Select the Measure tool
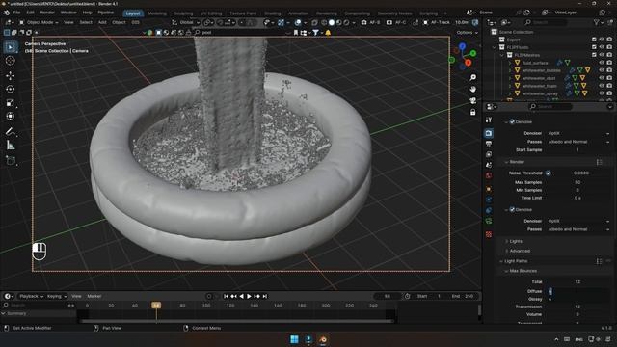The height and width of the screenshot is (347, 617). pyautogui.click(x=11, y=146)
